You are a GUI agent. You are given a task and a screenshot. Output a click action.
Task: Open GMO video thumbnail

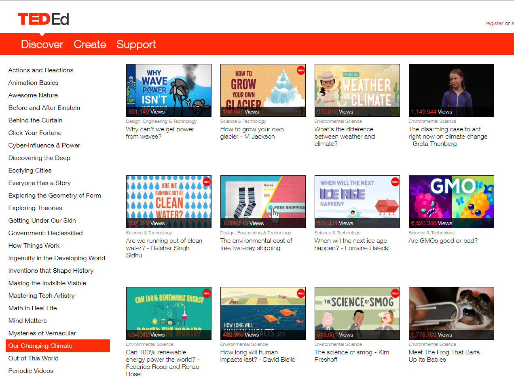click(451, 202)
